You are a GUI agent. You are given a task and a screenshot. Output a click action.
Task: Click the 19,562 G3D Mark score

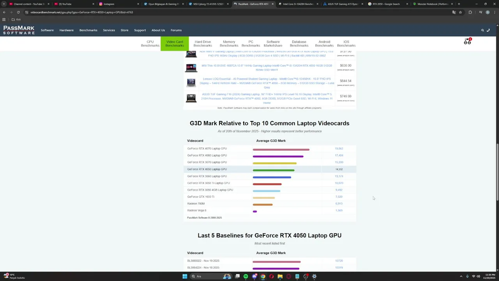339,148
